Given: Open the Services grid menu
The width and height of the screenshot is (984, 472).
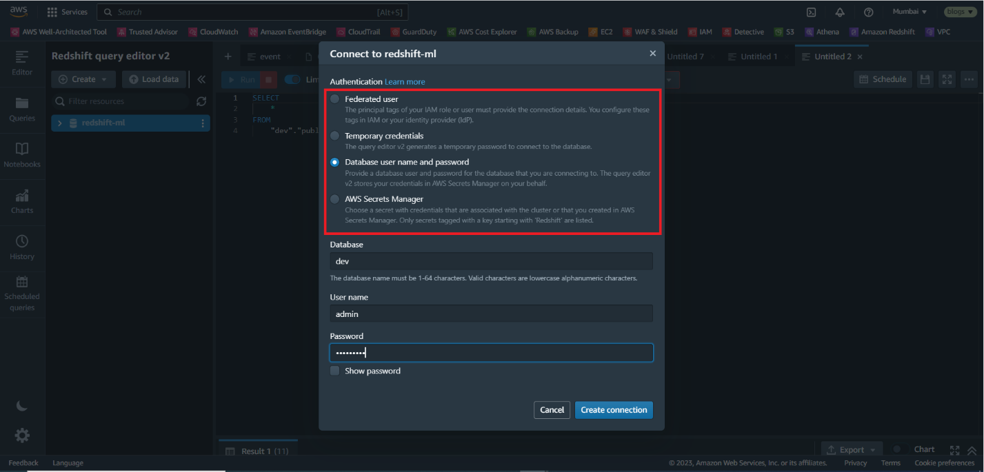Looking at the screenshot, I should (67, 12).
